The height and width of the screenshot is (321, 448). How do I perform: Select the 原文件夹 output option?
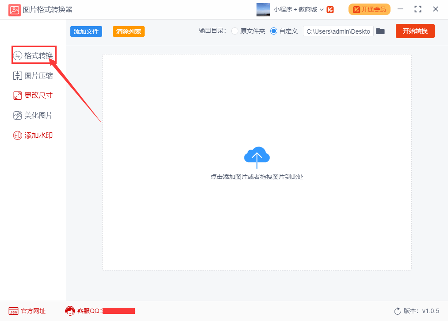click(234, 31)
